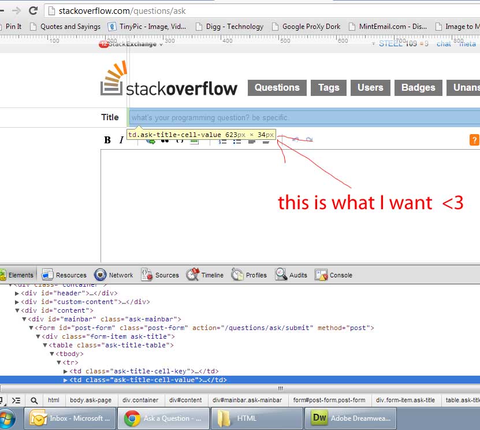Open the Questions navigation tab
Screen dimensions: 480x430
277,87
